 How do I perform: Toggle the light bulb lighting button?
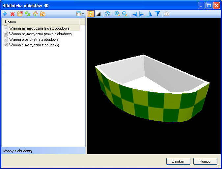click(91, 14)
